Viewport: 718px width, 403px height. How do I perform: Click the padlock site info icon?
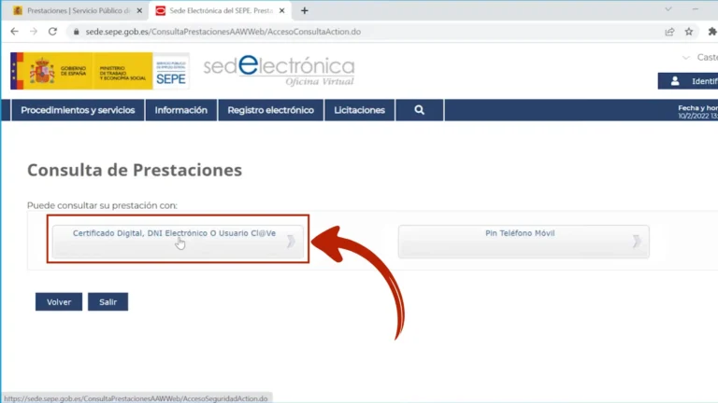pos(76,32)
